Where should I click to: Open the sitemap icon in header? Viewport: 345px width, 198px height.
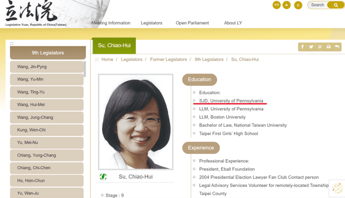[287, 5]
